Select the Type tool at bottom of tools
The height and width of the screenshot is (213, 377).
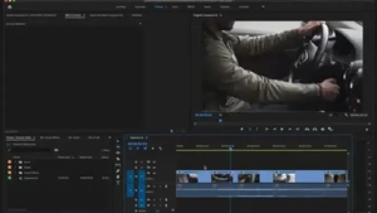click(x=118, y=182)
